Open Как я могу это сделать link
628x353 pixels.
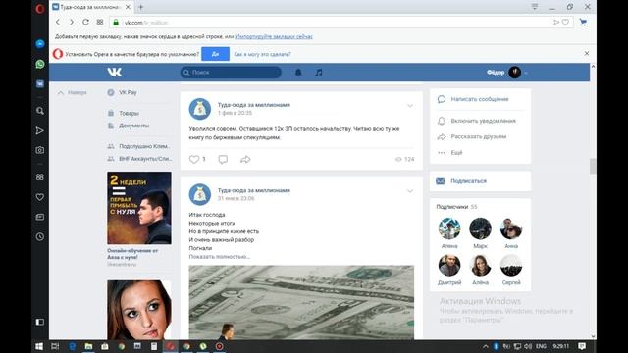[262, 54]
